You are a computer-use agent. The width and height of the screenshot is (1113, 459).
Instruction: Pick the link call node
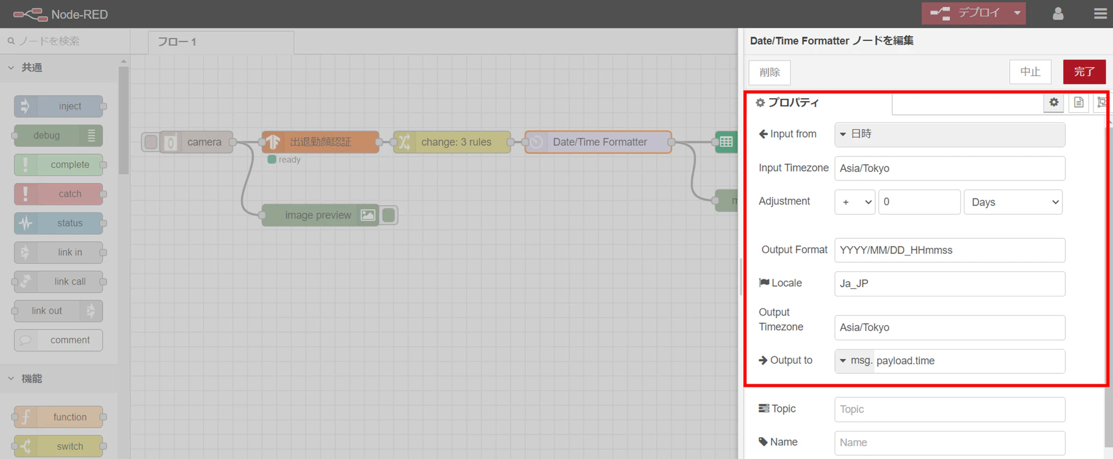pos(58,281)
